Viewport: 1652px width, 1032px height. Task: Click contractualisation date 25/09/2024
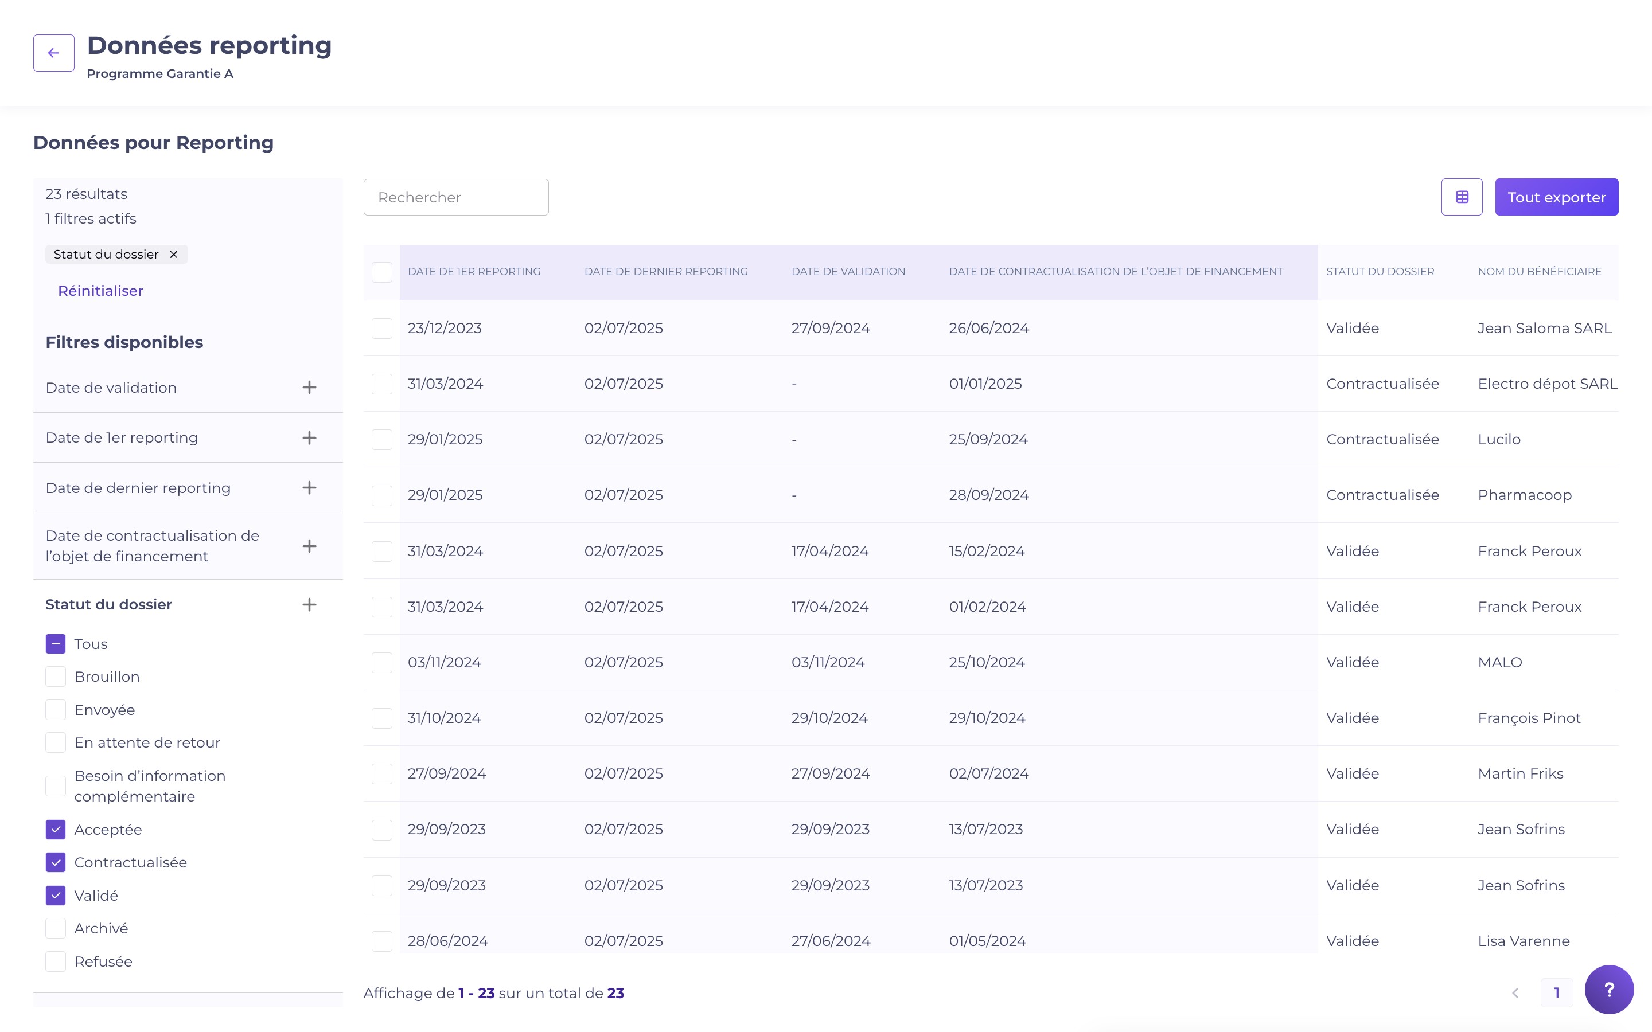coord(988,440)
